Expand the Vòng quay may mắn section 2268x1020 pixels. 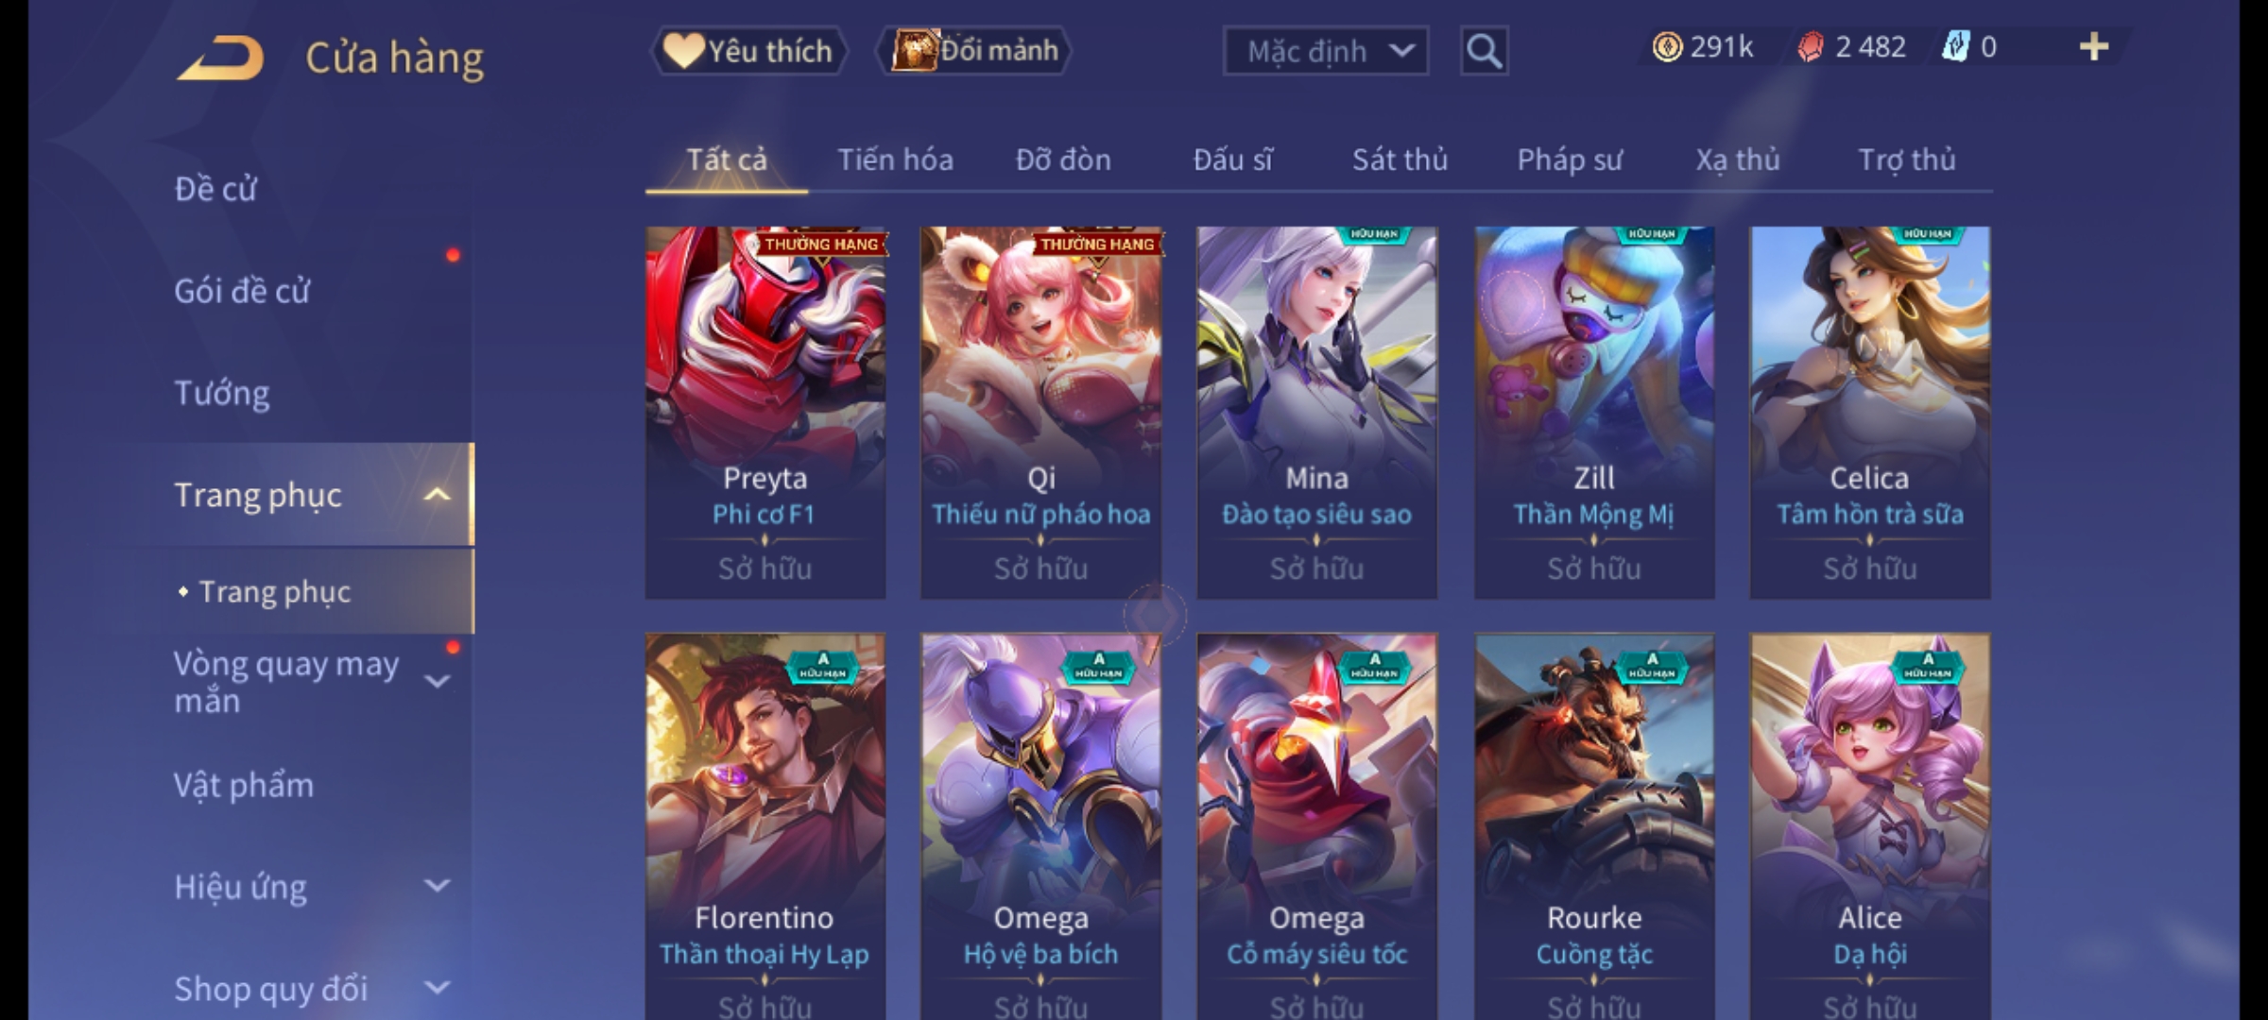point(437,681)
